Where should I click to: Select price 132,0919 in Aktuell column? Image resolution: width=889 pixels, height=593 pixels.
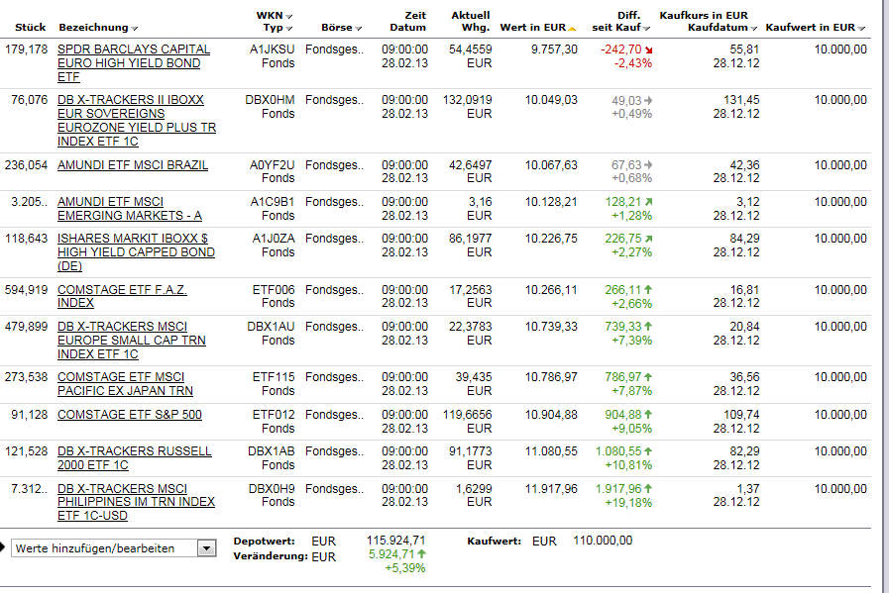[467, 100]
